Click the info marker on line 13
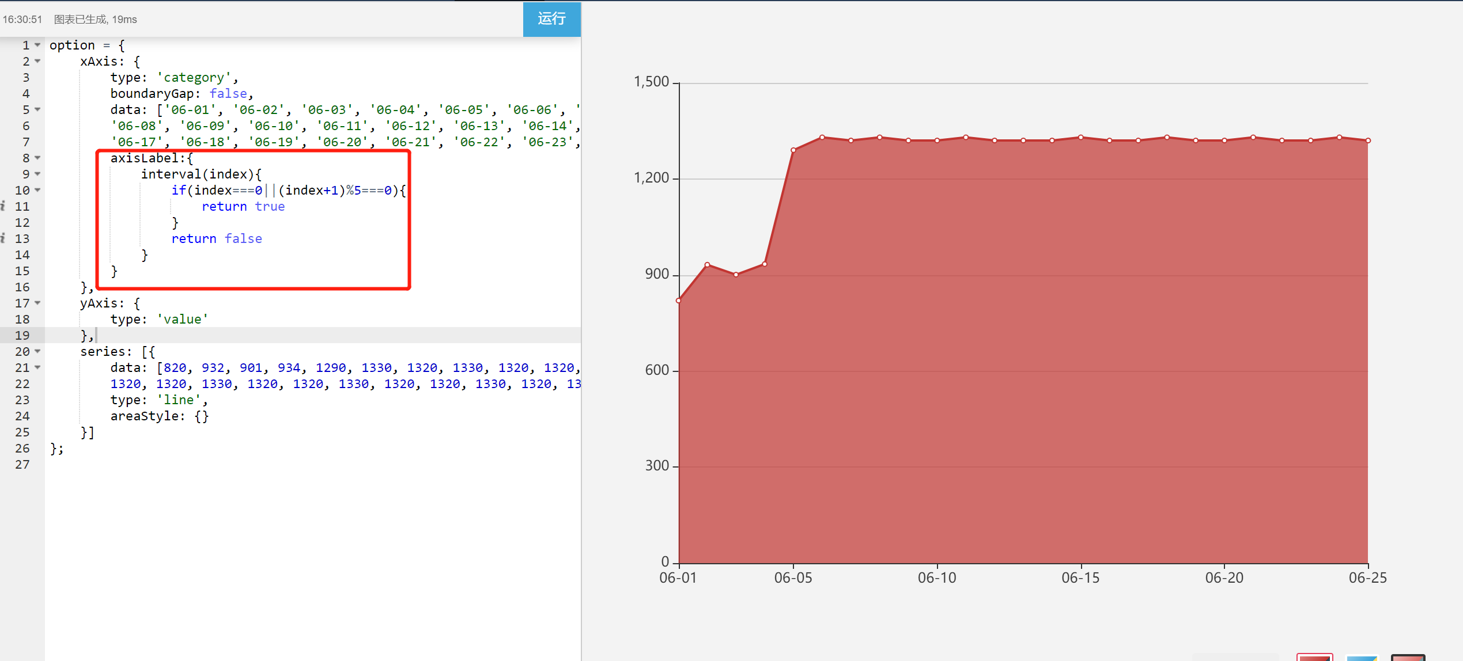Image resolution: width=1463 pixels, height=661 pixels. (3, 238)
